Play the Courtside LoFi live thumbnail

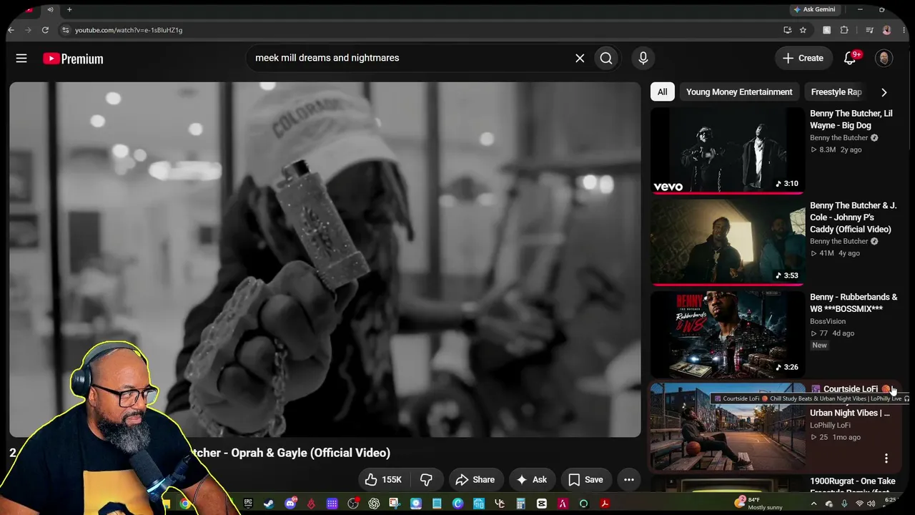(x=728, y=426)
